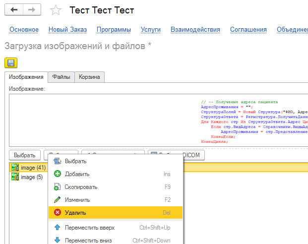Choose Переместить вниз from context menu
Image resolution: width=308 pixels, height=244 pixels.
click(88, 241)
